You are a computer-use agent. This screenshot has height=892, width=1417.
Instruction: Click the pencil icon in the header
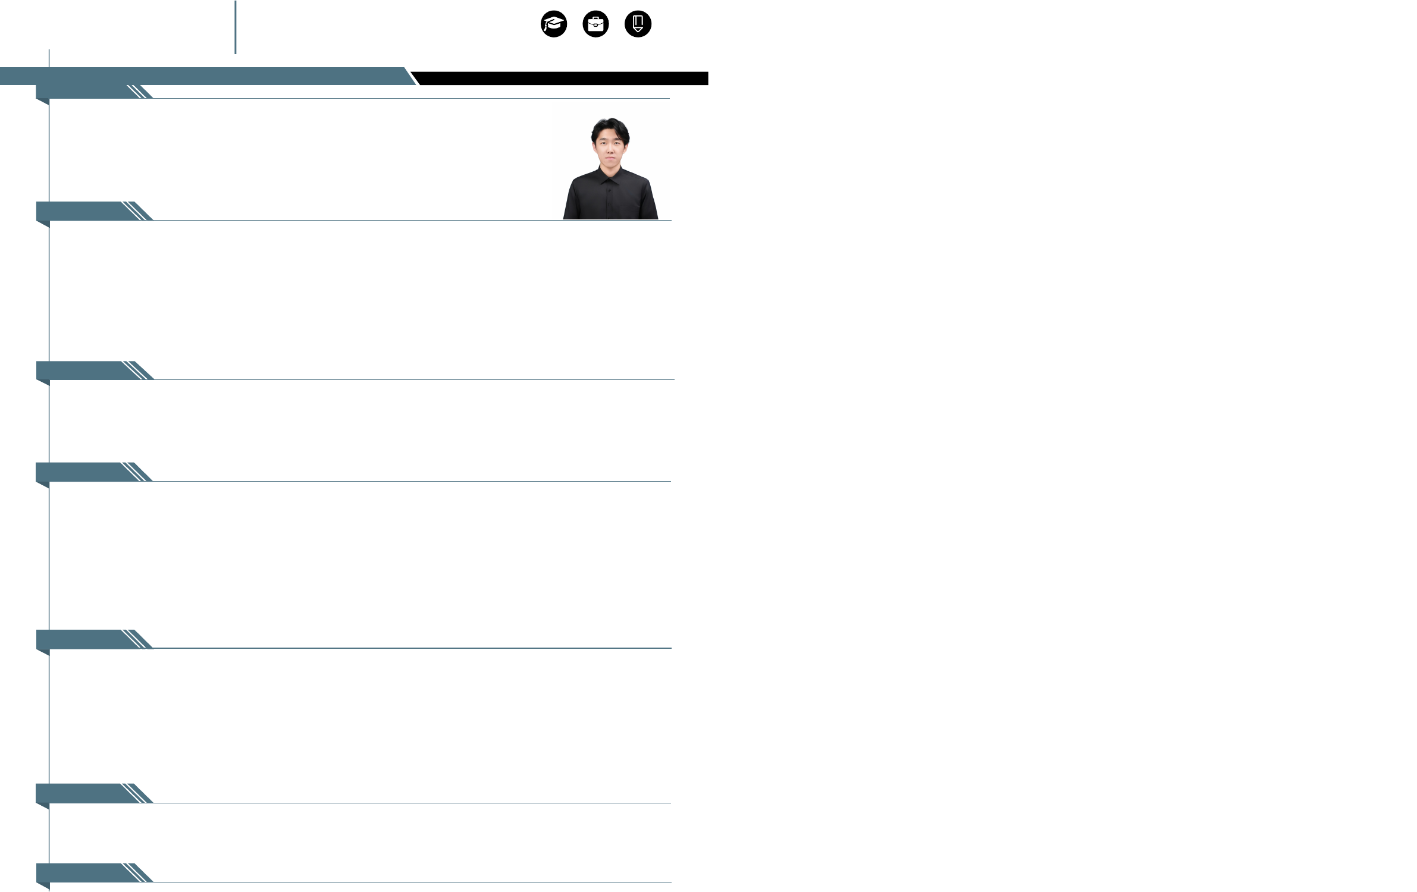tap(638, 24)
